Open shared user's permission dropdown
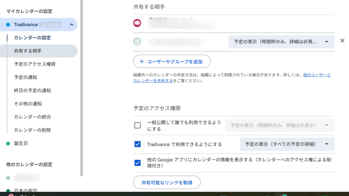The image size is (349, 196). pyautogui.click(x=281, y=42)
